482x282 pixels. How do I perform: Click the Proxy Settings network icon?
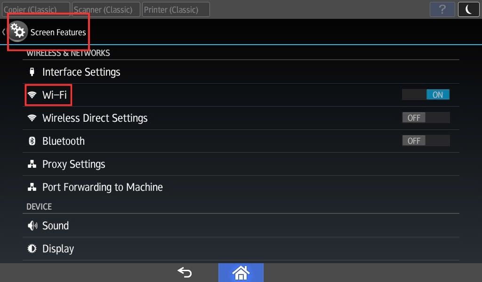[x=32, y=164]
